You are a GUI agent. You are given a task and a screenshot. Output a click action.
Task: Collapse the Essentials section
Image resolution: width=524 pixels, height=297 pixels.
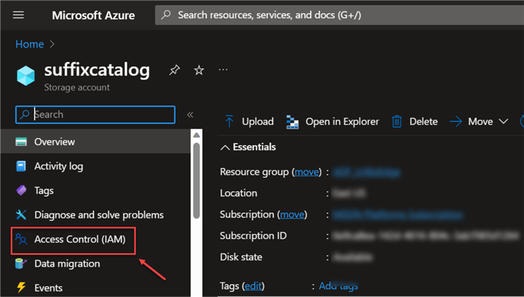(x=249, y=147)
